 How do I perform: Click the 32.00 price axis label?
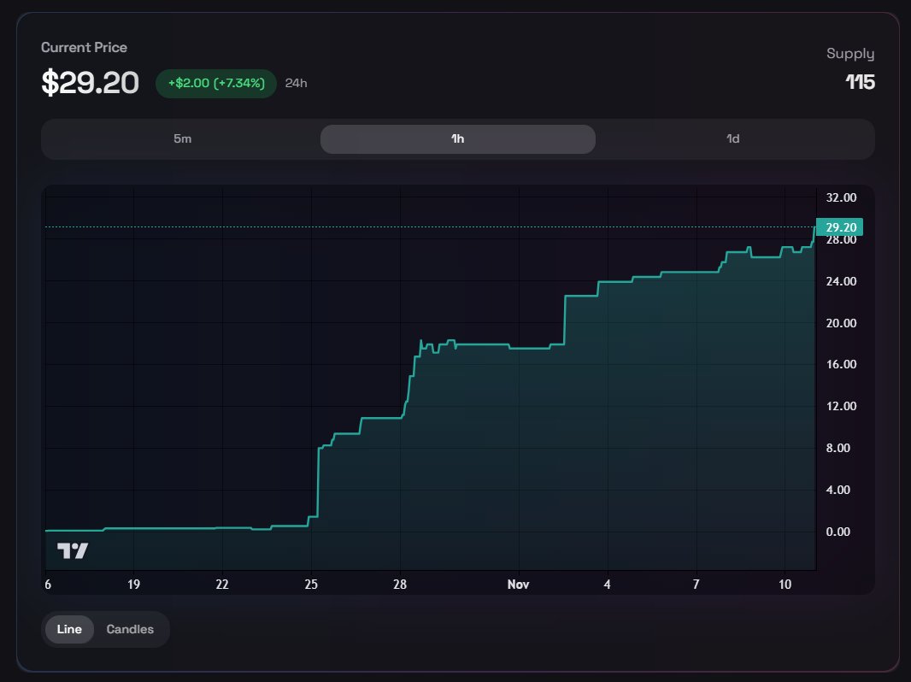pyautogui.click(x=842, y=197)
